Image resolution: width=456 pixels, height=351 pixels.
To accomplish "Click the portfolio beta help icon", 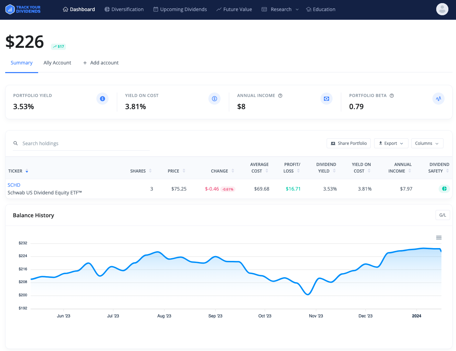I will (392, 96).
